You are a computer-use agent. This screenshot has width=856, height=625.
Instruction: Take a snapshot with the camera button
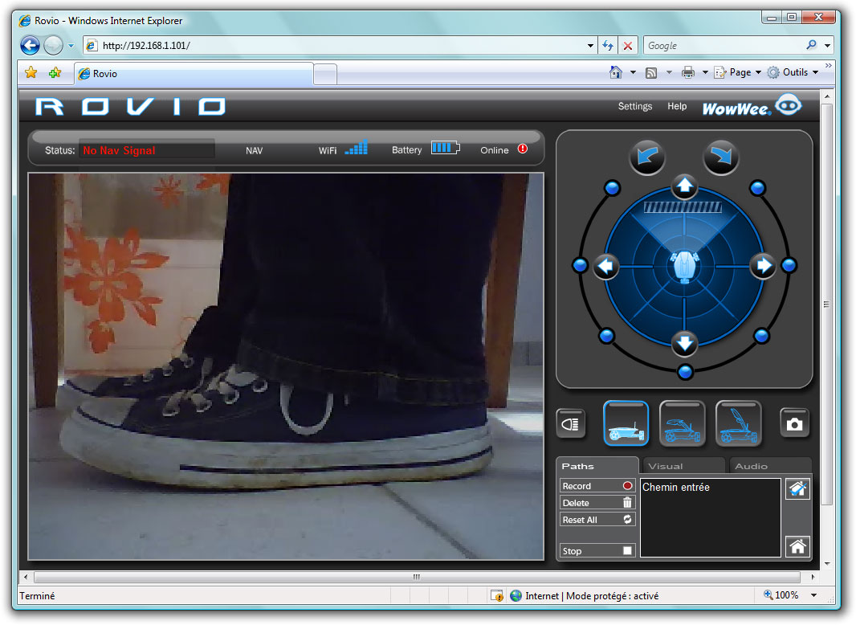(x=794, y=423)
